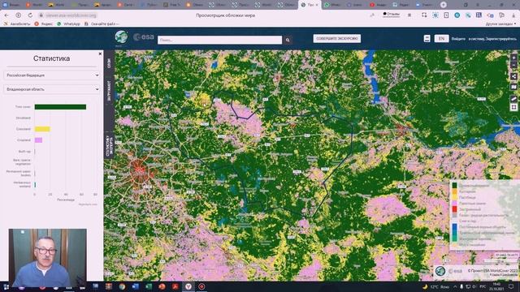Click the dark green tree cover legend swatch
The height and width of the screenshot is (292, 520).
point(455,185)
